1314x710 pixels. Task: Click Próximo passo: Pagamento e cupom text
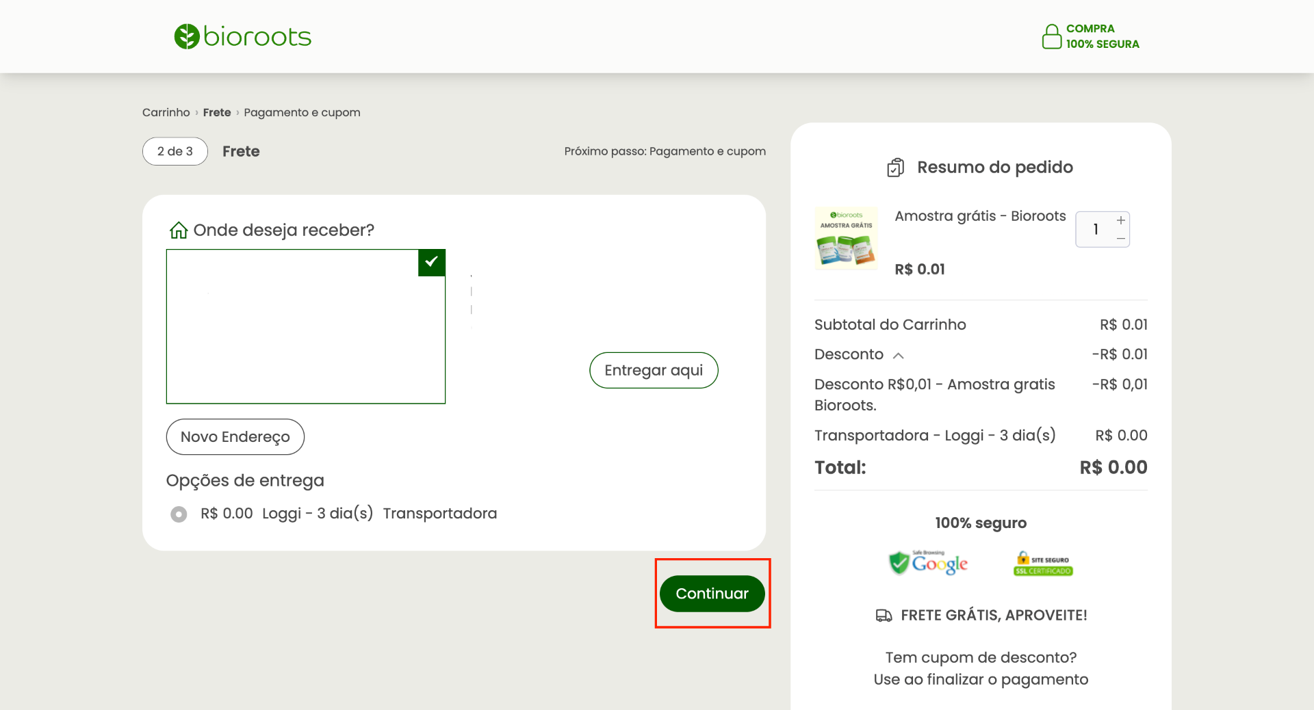[665, 151]
